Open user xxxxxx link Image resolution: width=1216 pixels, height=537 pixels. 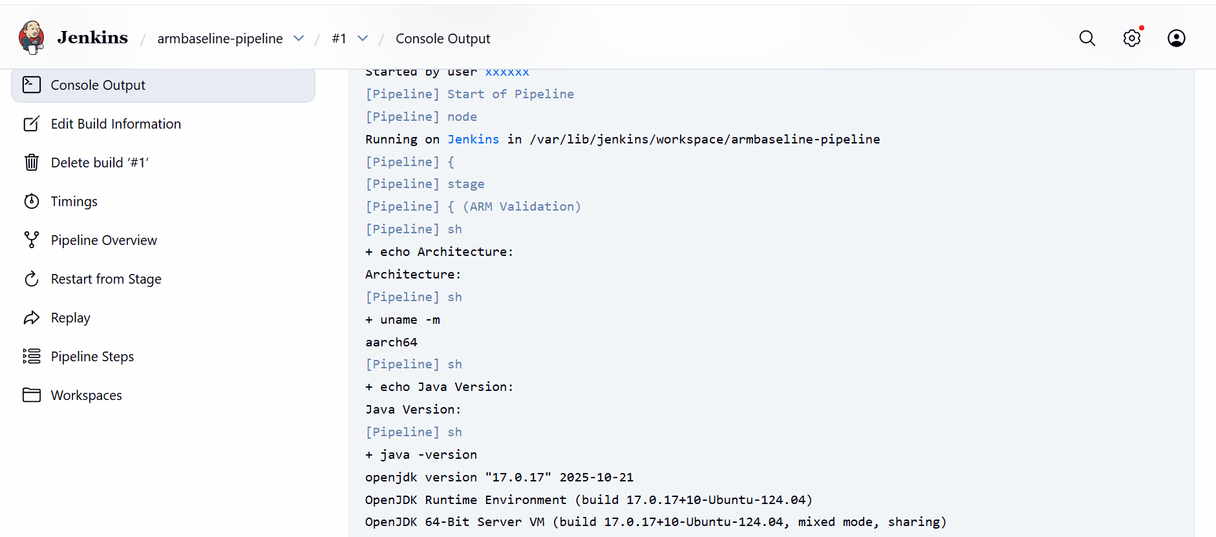[507, 72]
